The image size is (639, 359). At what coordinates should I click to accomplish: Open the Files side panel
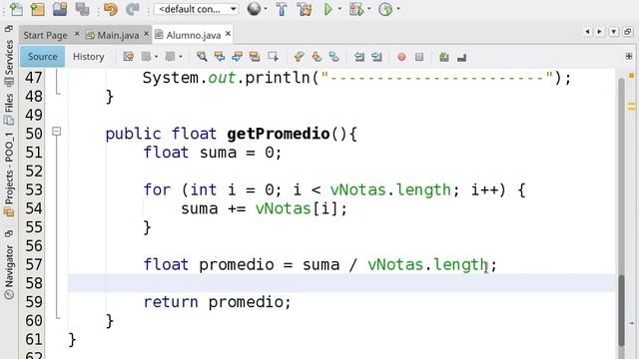coord(9,109)
